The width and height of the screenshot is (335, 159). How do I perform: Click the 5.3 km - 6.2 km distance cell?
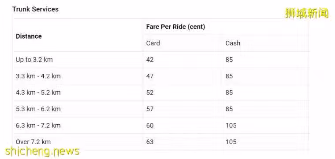tap(38, 109)
